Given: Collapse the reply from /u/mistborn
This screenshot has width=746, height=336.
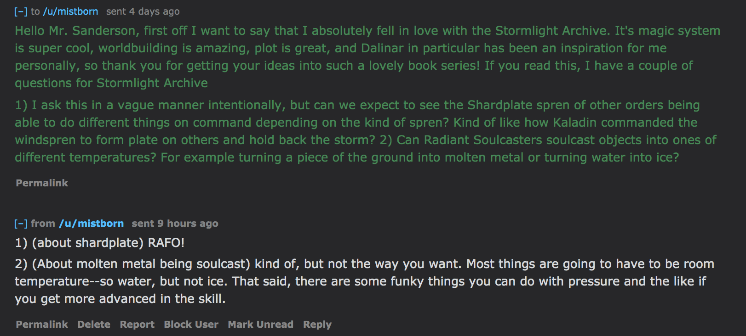Looking at the screenshot, I should point(21,224).
